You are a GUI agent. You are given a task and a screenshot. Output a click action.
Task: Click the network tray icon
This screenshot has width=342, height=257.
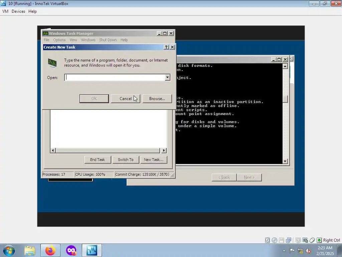point(300,251)
